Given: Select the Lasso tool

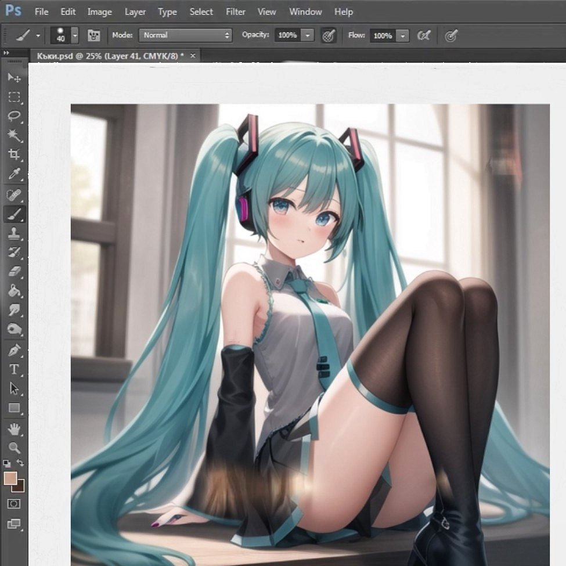Looking at the screenshot, I should 15,116.
